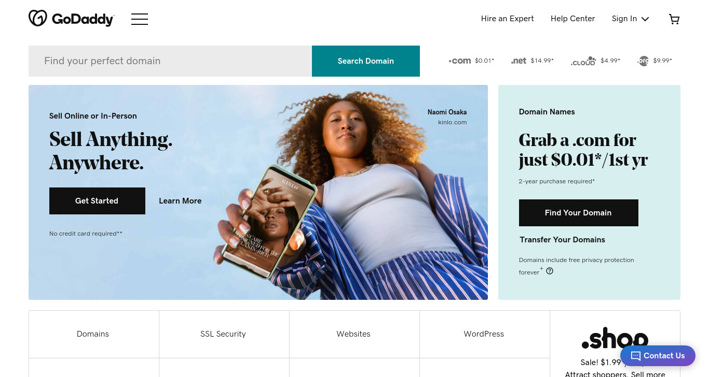
Task: Open the Domains tab
Action: (93, 334)
